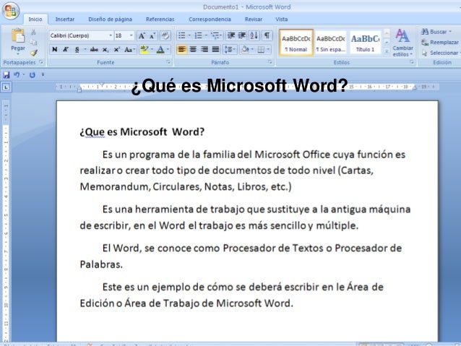This screenshot has width=461, height=346.
Task: Open the Vista tab
Action: [x=282, y=19]
